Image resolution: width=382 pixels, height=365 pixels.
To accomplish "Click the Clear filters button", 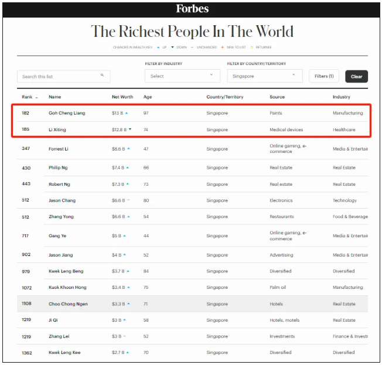I will coord(356,77).
